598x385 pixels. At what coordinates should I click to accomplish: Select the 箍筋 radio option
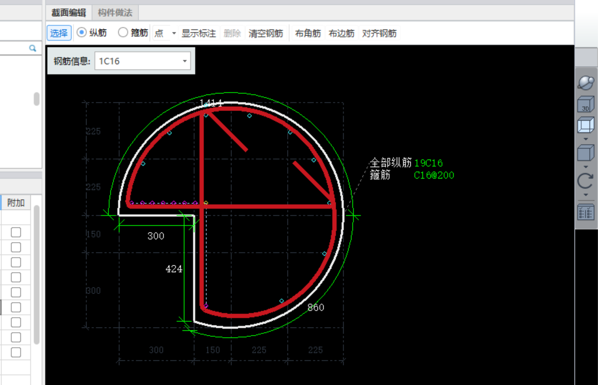pyautogui.click(x=133, y=33)
